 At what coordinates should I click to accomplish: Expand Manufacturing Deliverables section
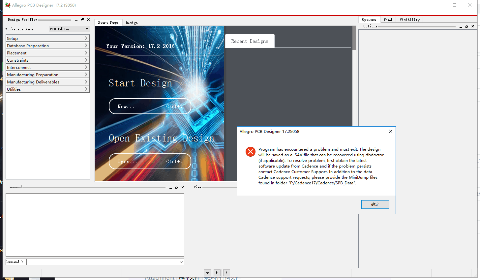tap(47, 82)
